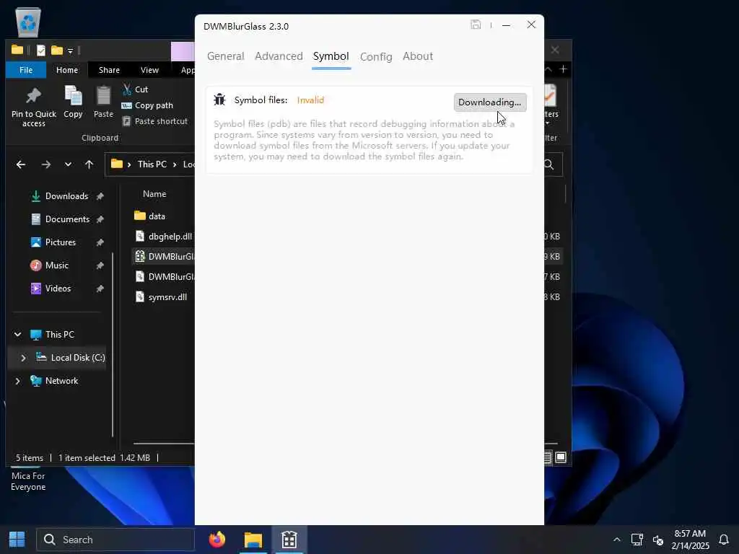Open the Recycle Bin desktop icon
Image resolution: width=739 pixels, height=554 pixels.
click(28, 22)
